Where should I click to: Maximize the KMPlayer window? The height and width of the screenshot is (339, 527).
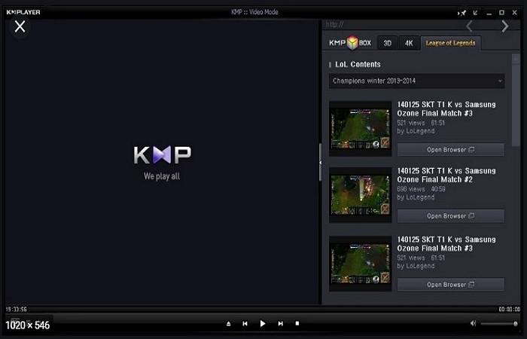501,13
